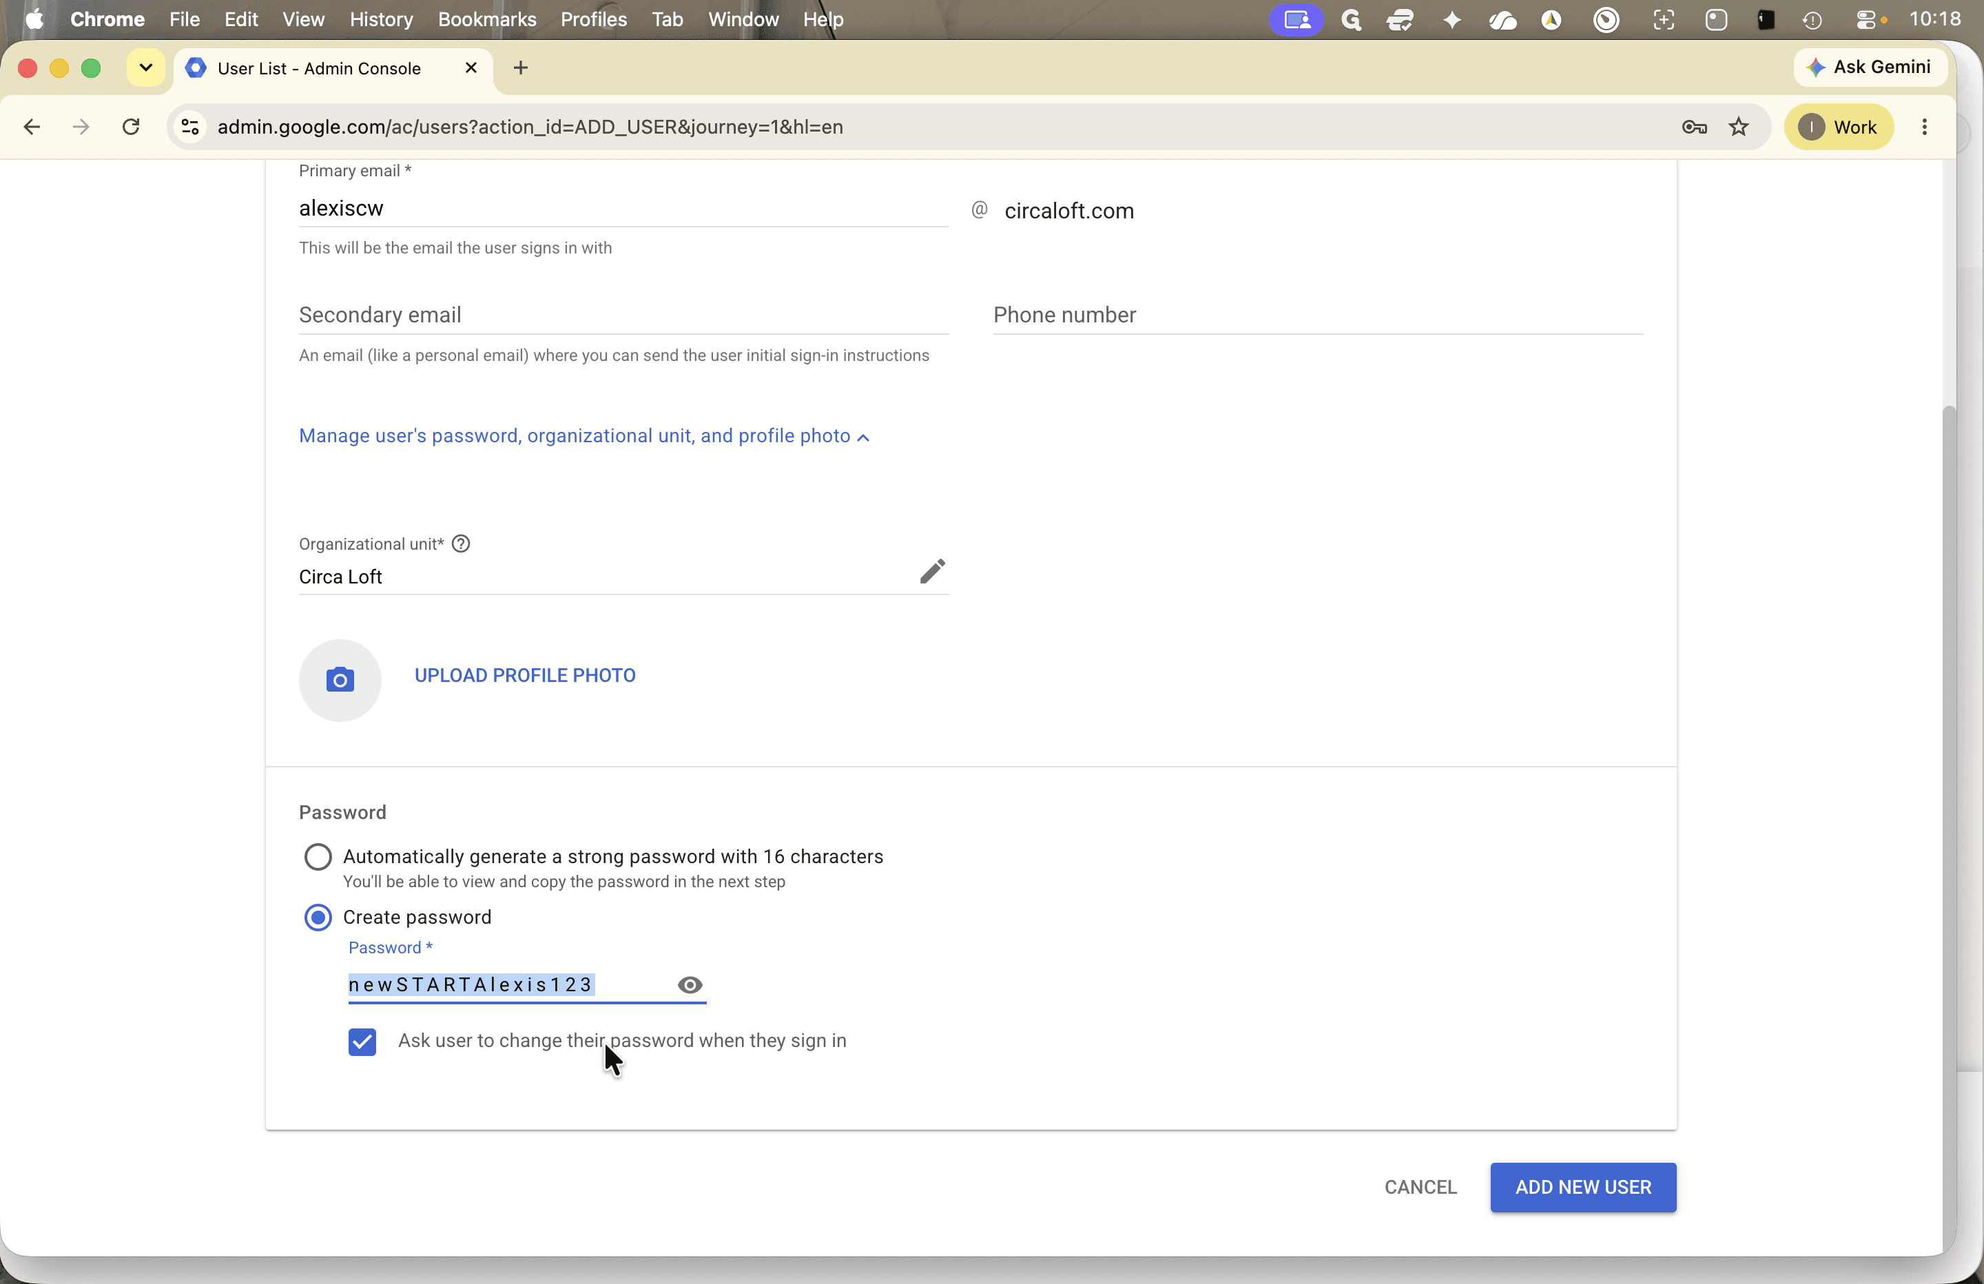Click the screen sharing icon in menu bar
Image resolution: width=1984 pixels, height=1284 pixels.
(1296, 19)
